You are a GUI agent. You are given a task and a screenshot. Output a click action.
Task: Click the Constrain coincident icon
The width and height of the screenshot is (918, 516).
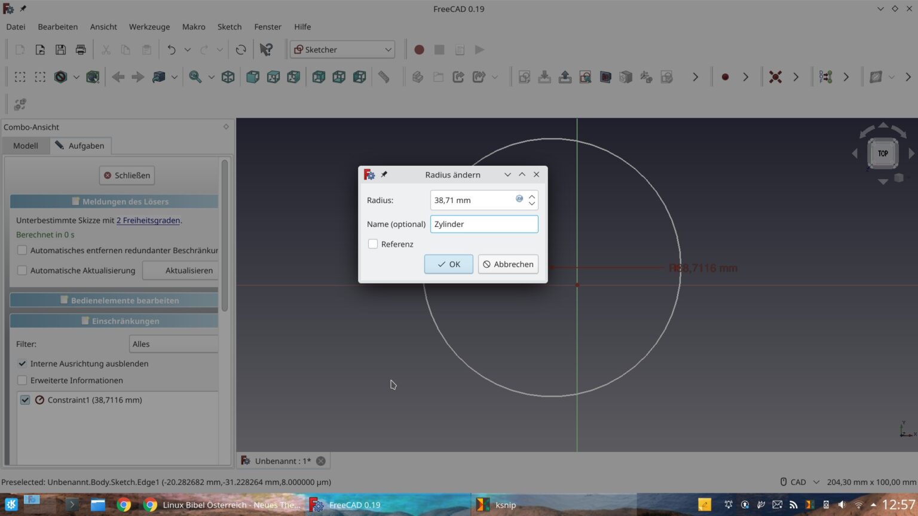point(775,76)
